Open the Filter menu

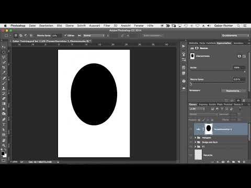point(107,26)
